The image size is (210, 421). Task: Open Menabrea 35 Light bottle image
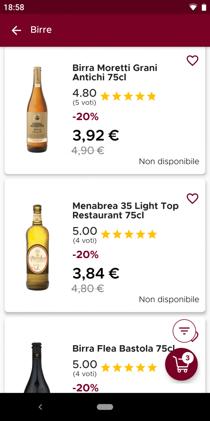37,248
